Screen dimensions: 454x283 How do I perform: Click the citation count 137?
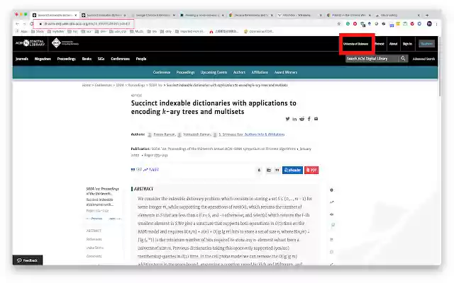136,170
